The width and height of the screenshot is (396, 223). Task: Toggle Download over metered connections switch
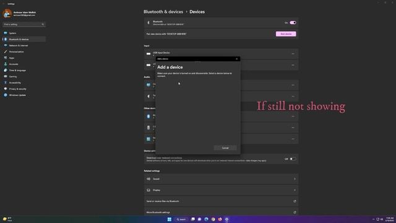coord(293,159)
